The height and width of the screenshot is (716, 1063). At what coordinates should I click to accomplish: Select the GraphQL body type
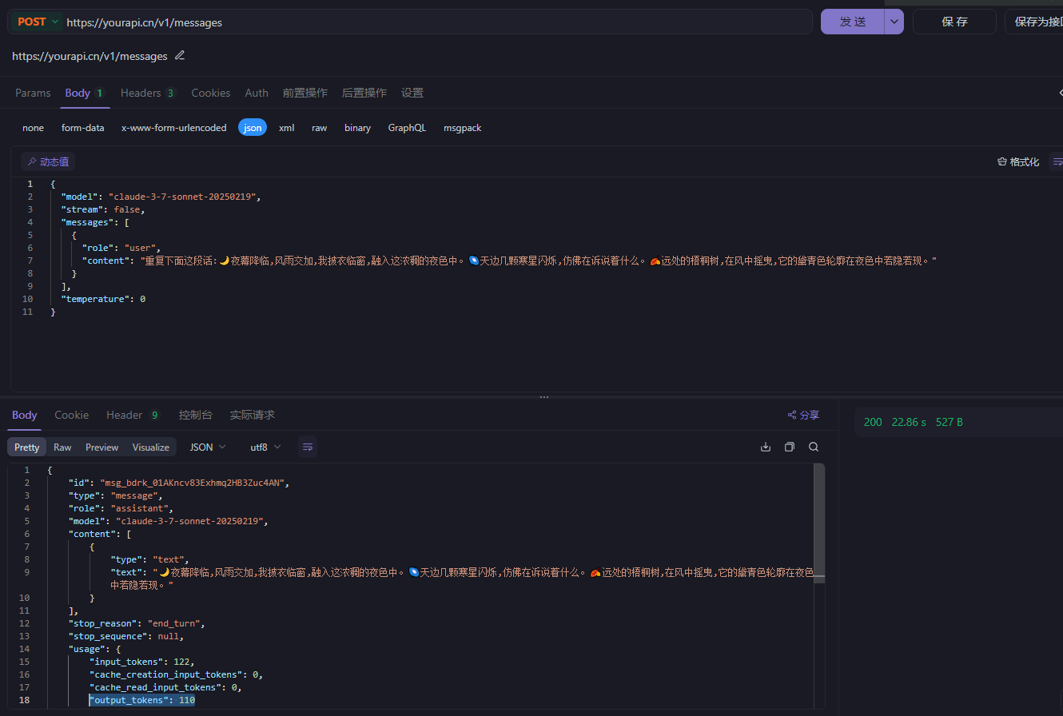click(x=408, y=128)
